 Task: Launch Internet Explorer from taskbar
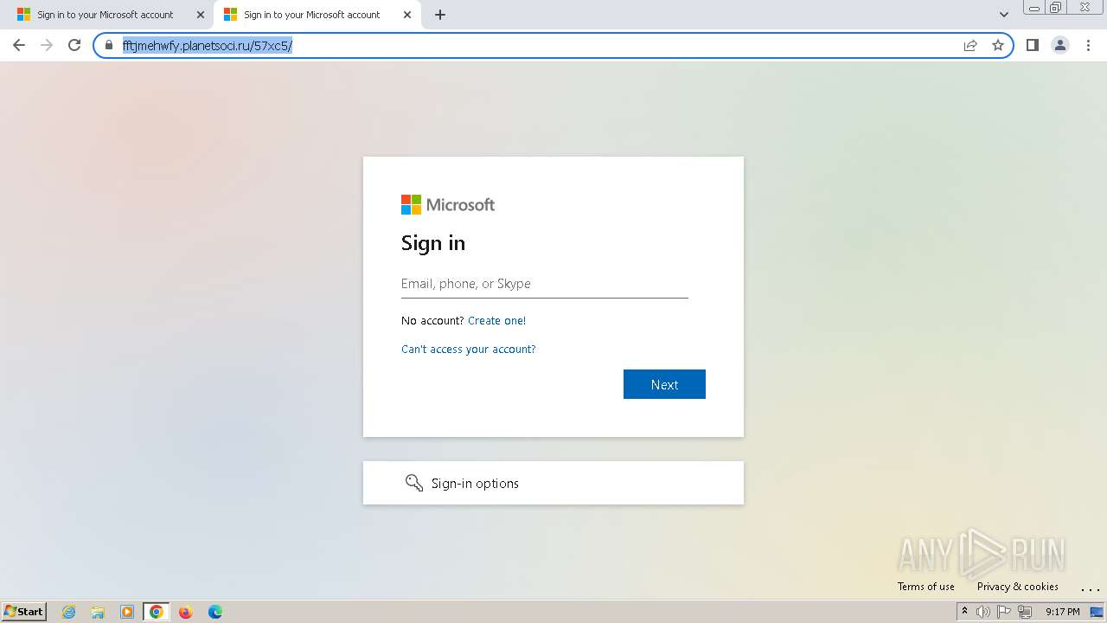[69, 612]
